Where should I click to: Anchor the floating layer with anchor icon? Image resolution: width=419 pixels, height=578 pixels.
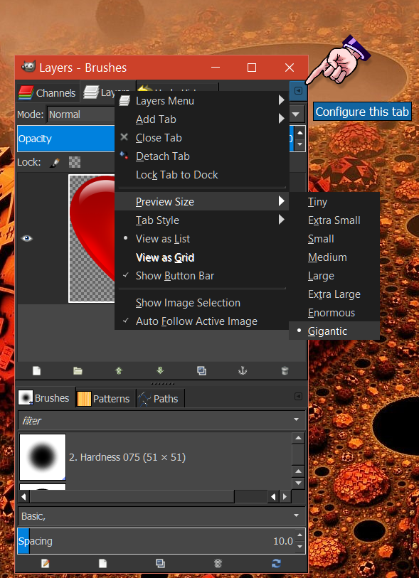pyautogui.click(x=243, y=370)
